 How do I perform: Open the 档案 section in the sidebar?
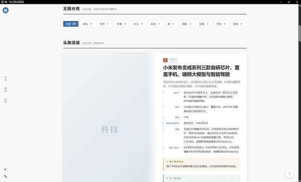tap(6, 101)
